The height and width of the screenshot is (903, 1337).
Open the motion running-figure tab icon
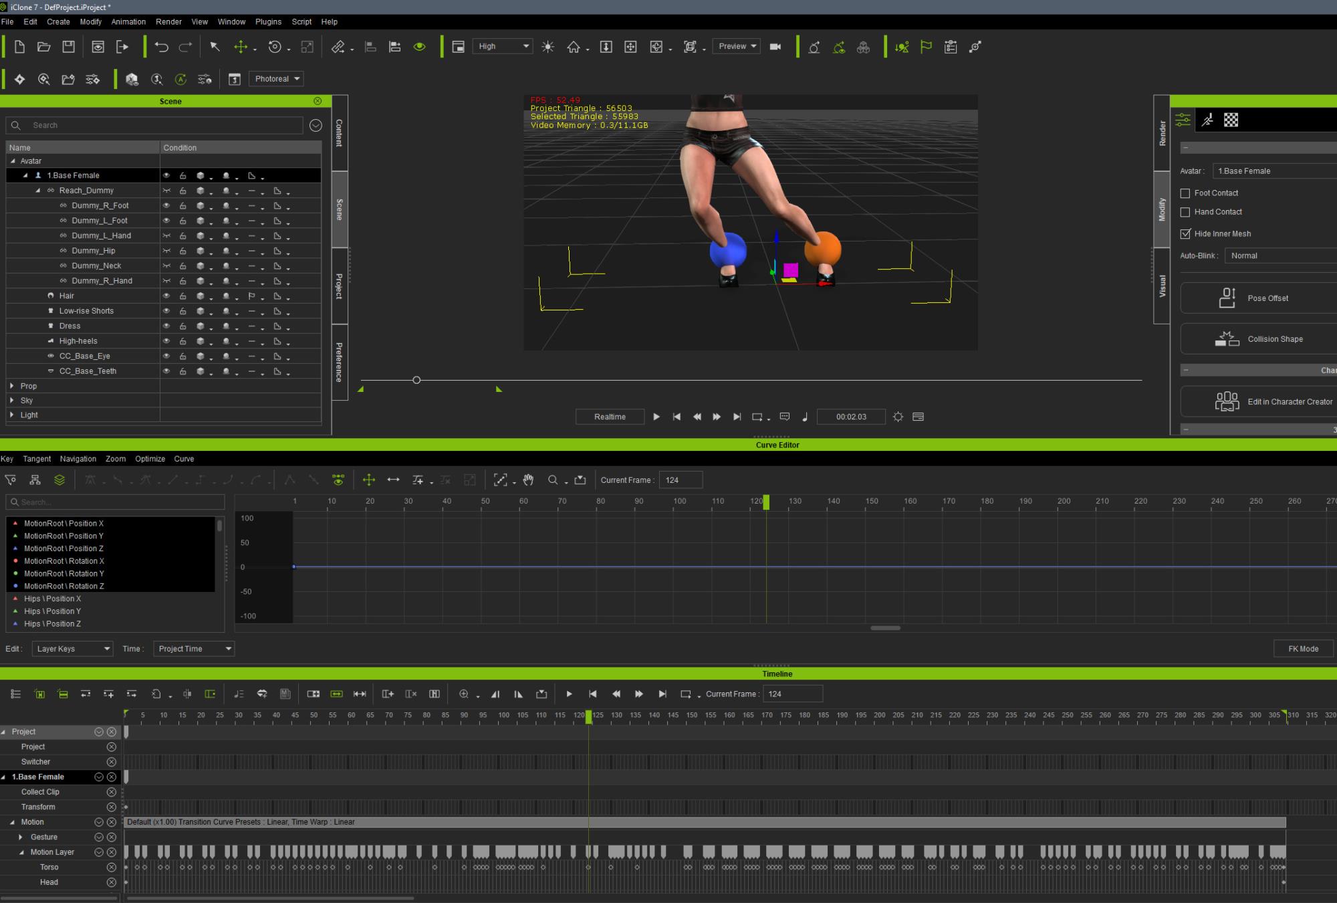[1207, 120]
